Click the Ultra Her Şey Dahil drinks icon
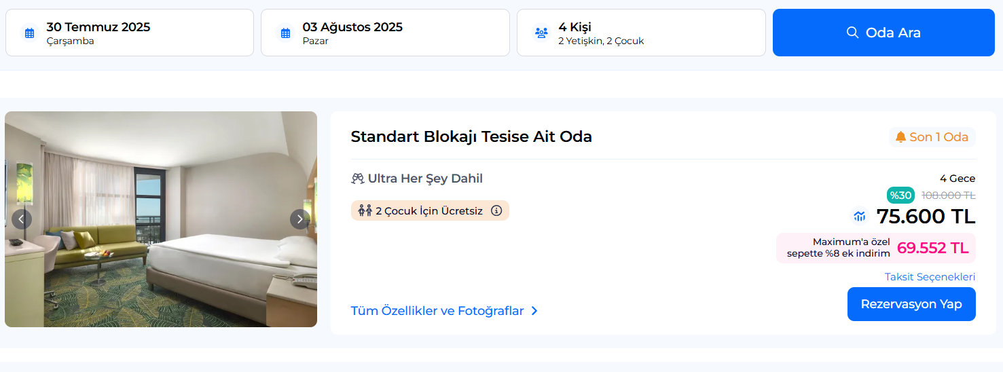Screen dimensions: 1003x372 [x=358, y=179]
